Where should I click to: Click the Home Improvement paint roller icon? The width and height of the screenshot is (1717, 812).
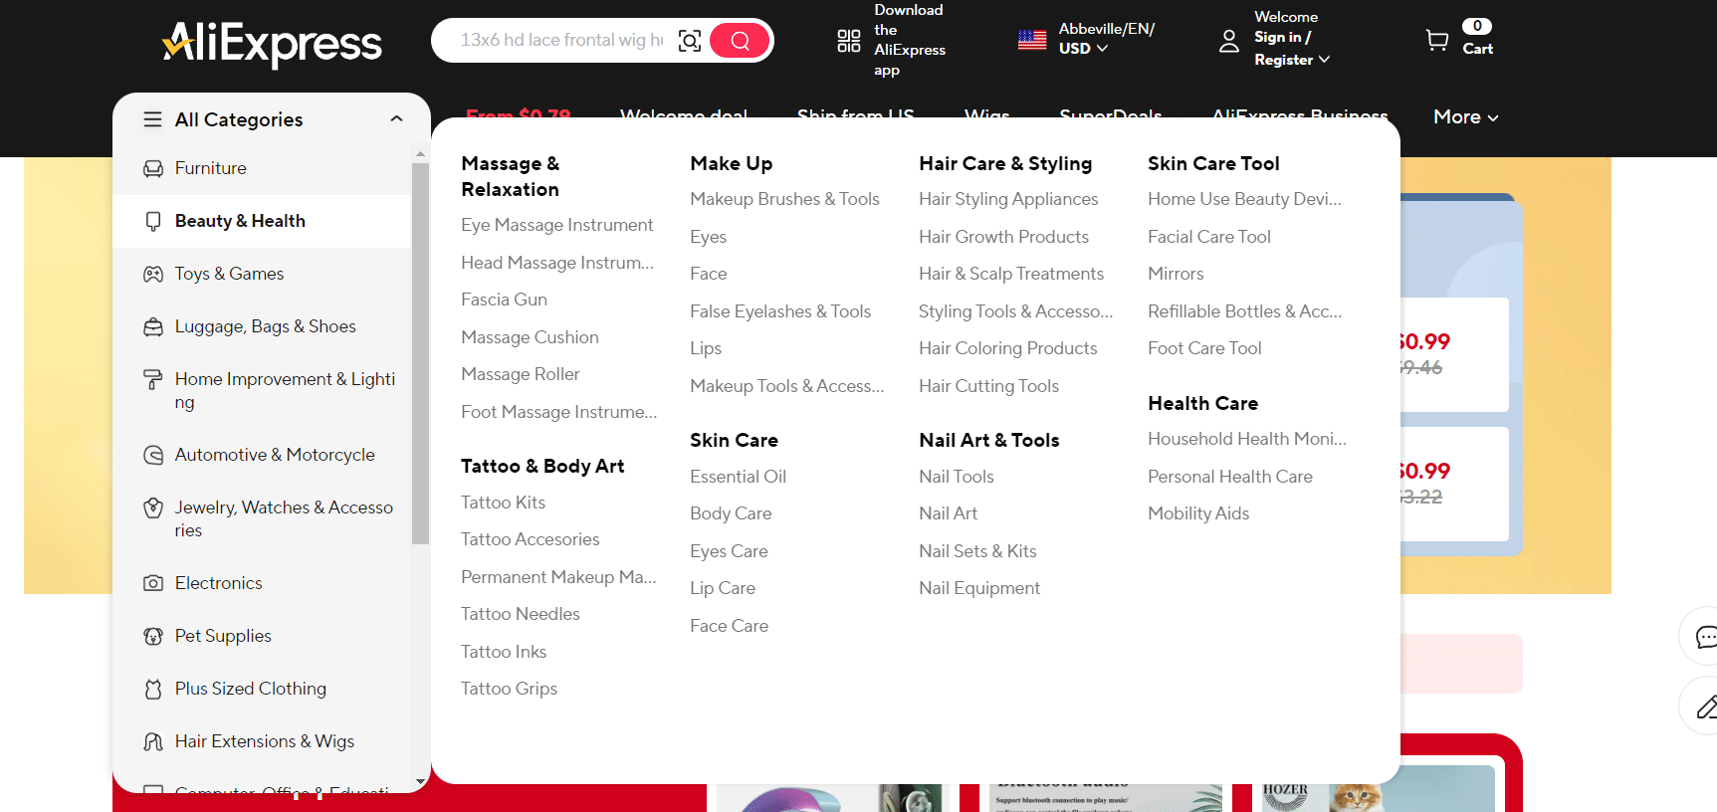tap(153, 379)
